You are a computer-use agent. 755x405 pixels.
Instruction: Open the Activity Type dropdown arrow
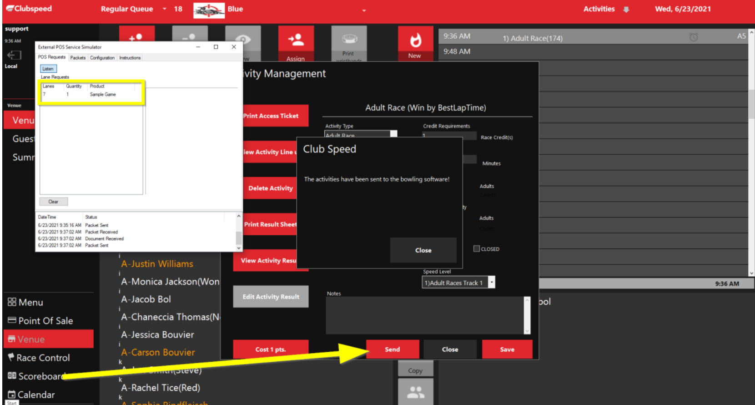(394, 134)
